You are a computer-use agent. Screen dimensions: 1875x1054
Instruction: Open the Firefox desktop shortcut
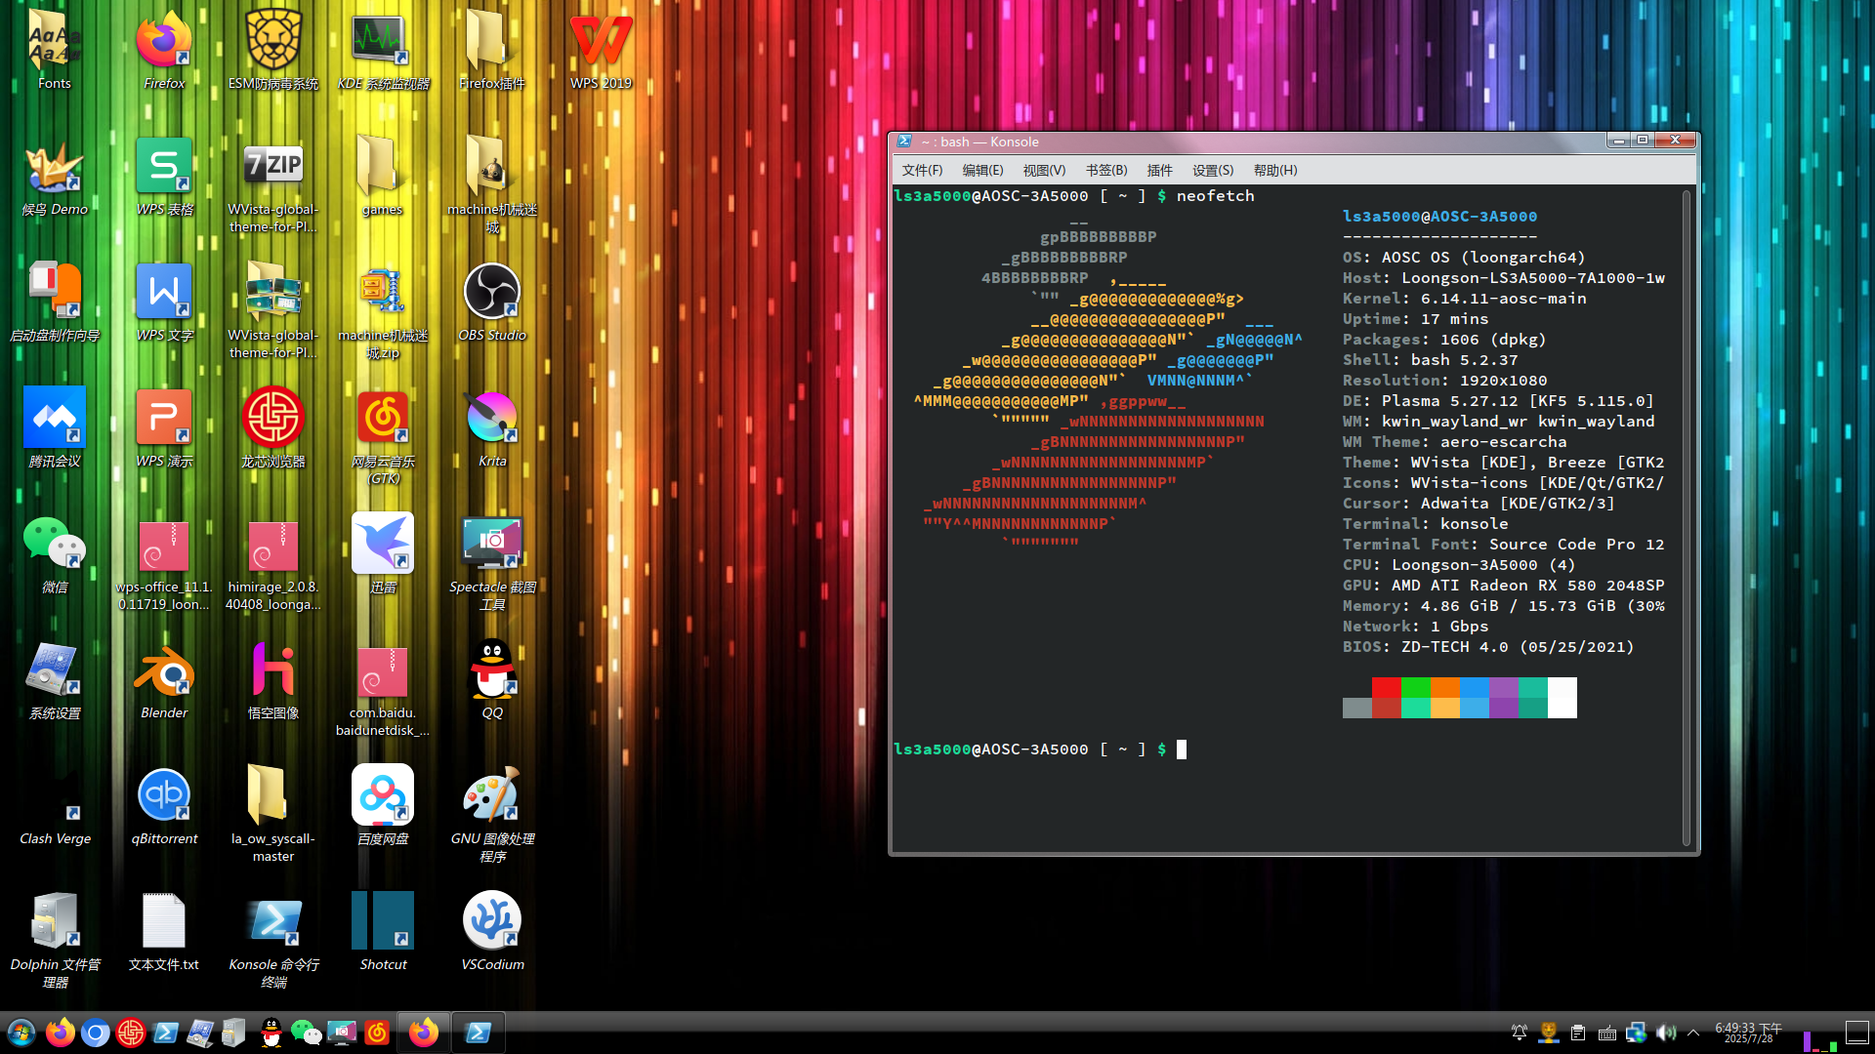pos(164,51)
